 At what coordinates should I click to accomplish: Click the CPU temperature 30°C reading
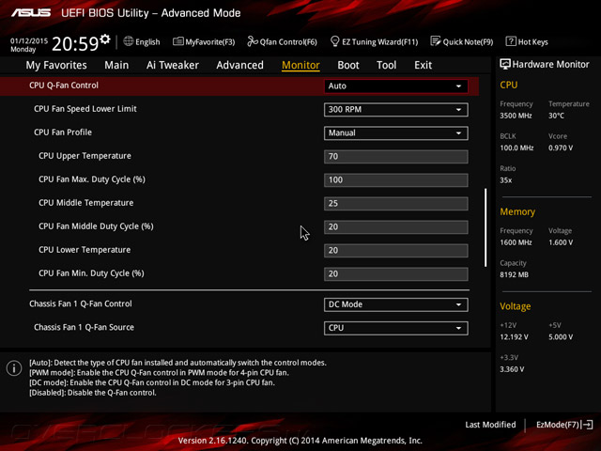point(556,116)
